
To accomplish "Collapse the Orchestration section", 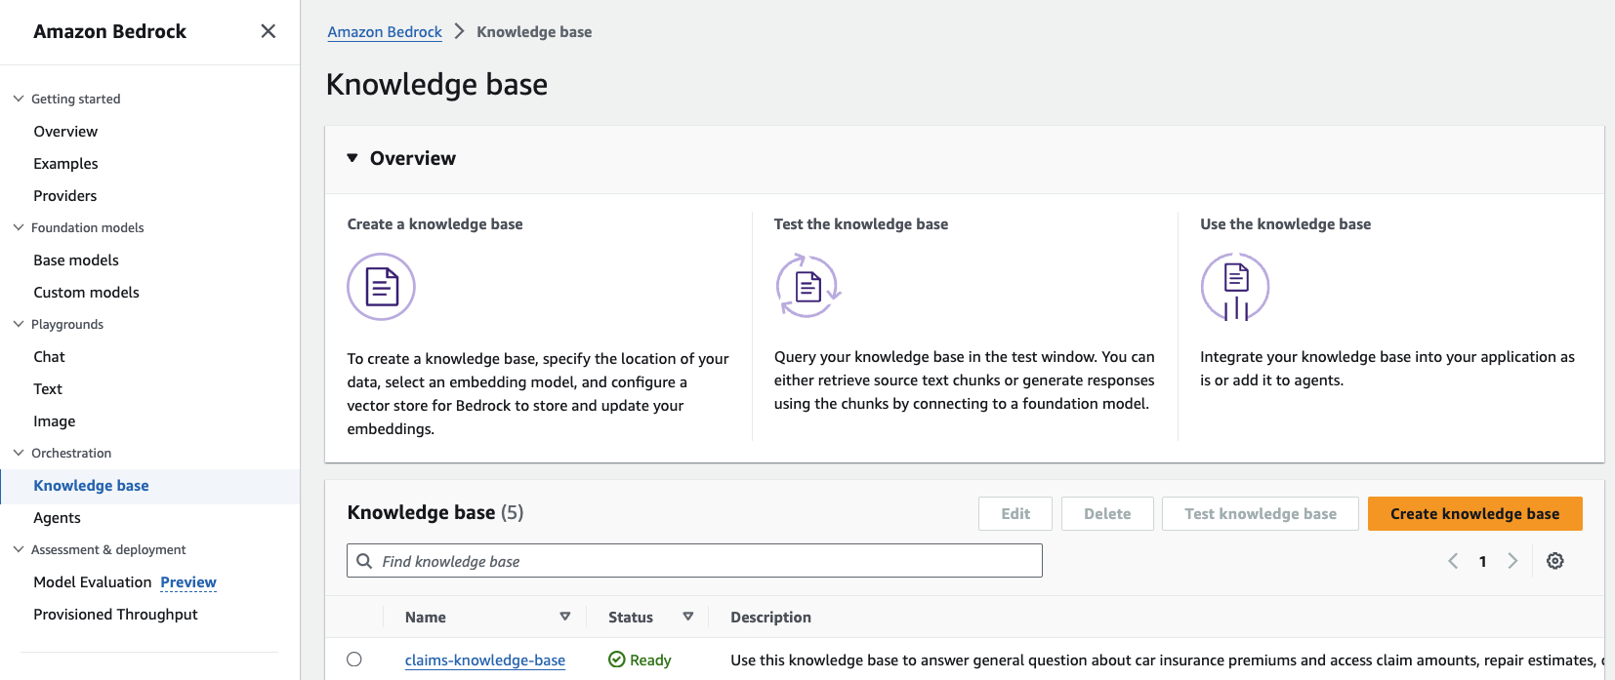I will (19, 453).
